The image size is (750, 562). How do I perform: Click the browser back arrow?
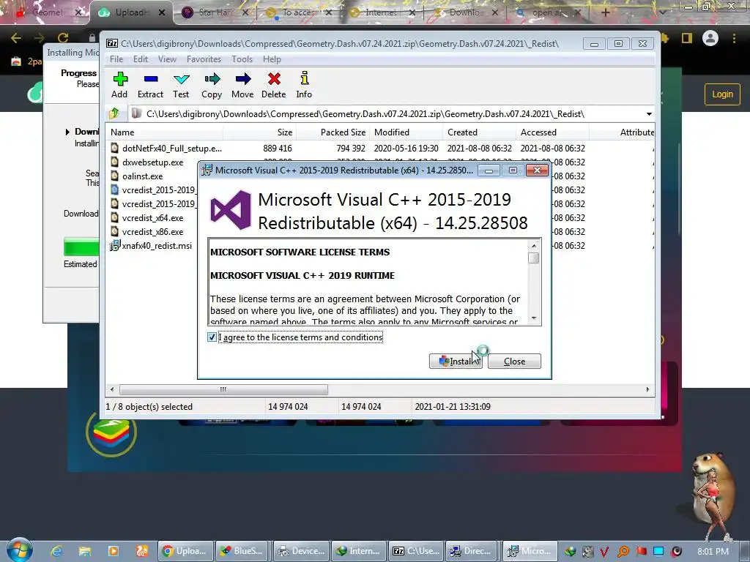[16, 38]
